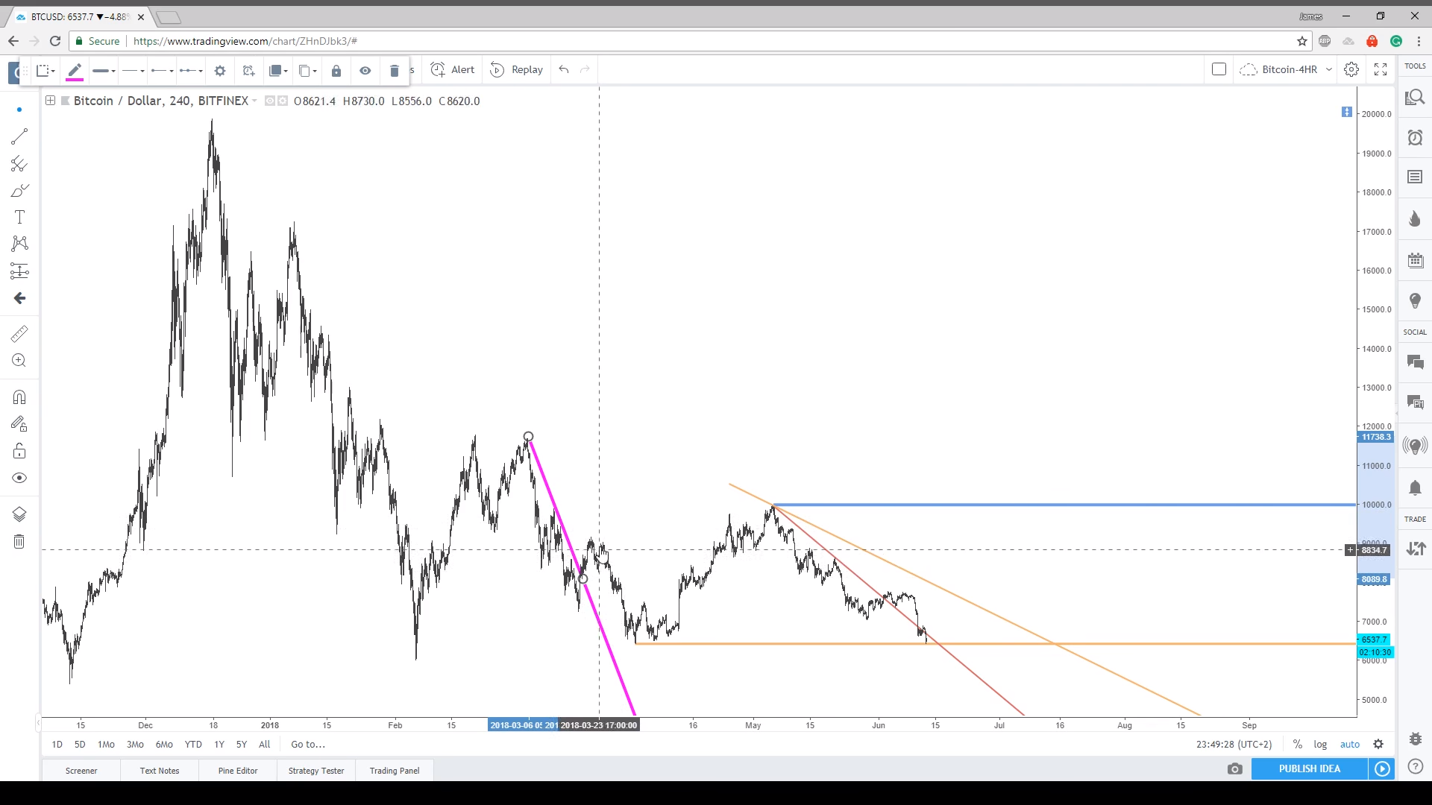The width and height of the screenshot is (1432, 805).
Task: Pick the ruler measure tool
Action: (19, 333)
